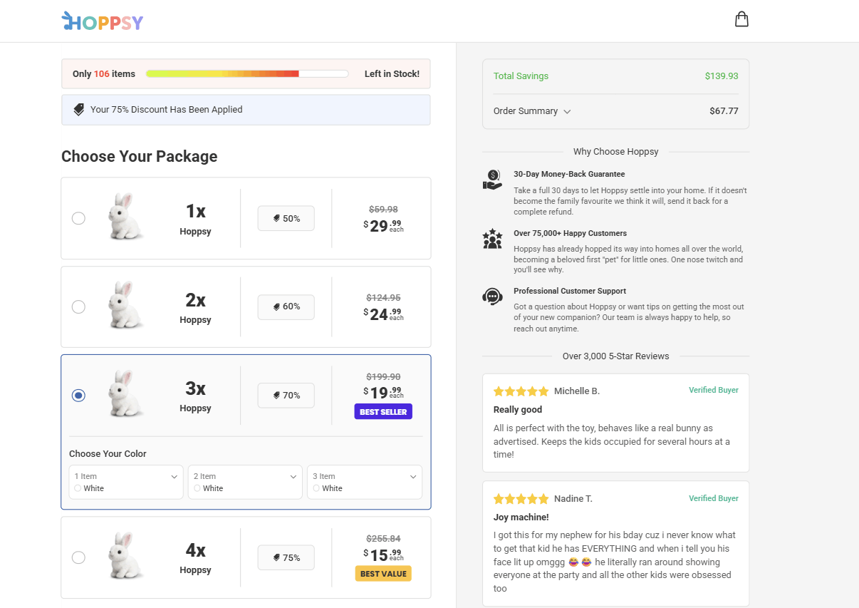Select the 1x Hoppsy package radio
859x608 pixels.
[x=78, y=218]
